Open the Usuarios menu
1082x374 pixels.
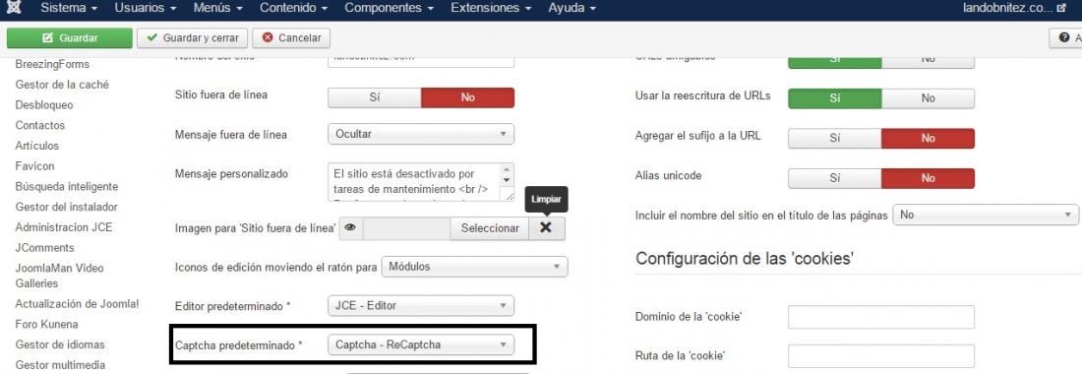click(x=145, y=8)
